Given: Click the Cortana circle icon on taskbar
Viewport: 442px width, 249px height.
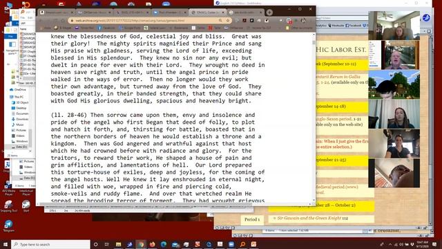Looking at the screenshot, I should (95, 244).
